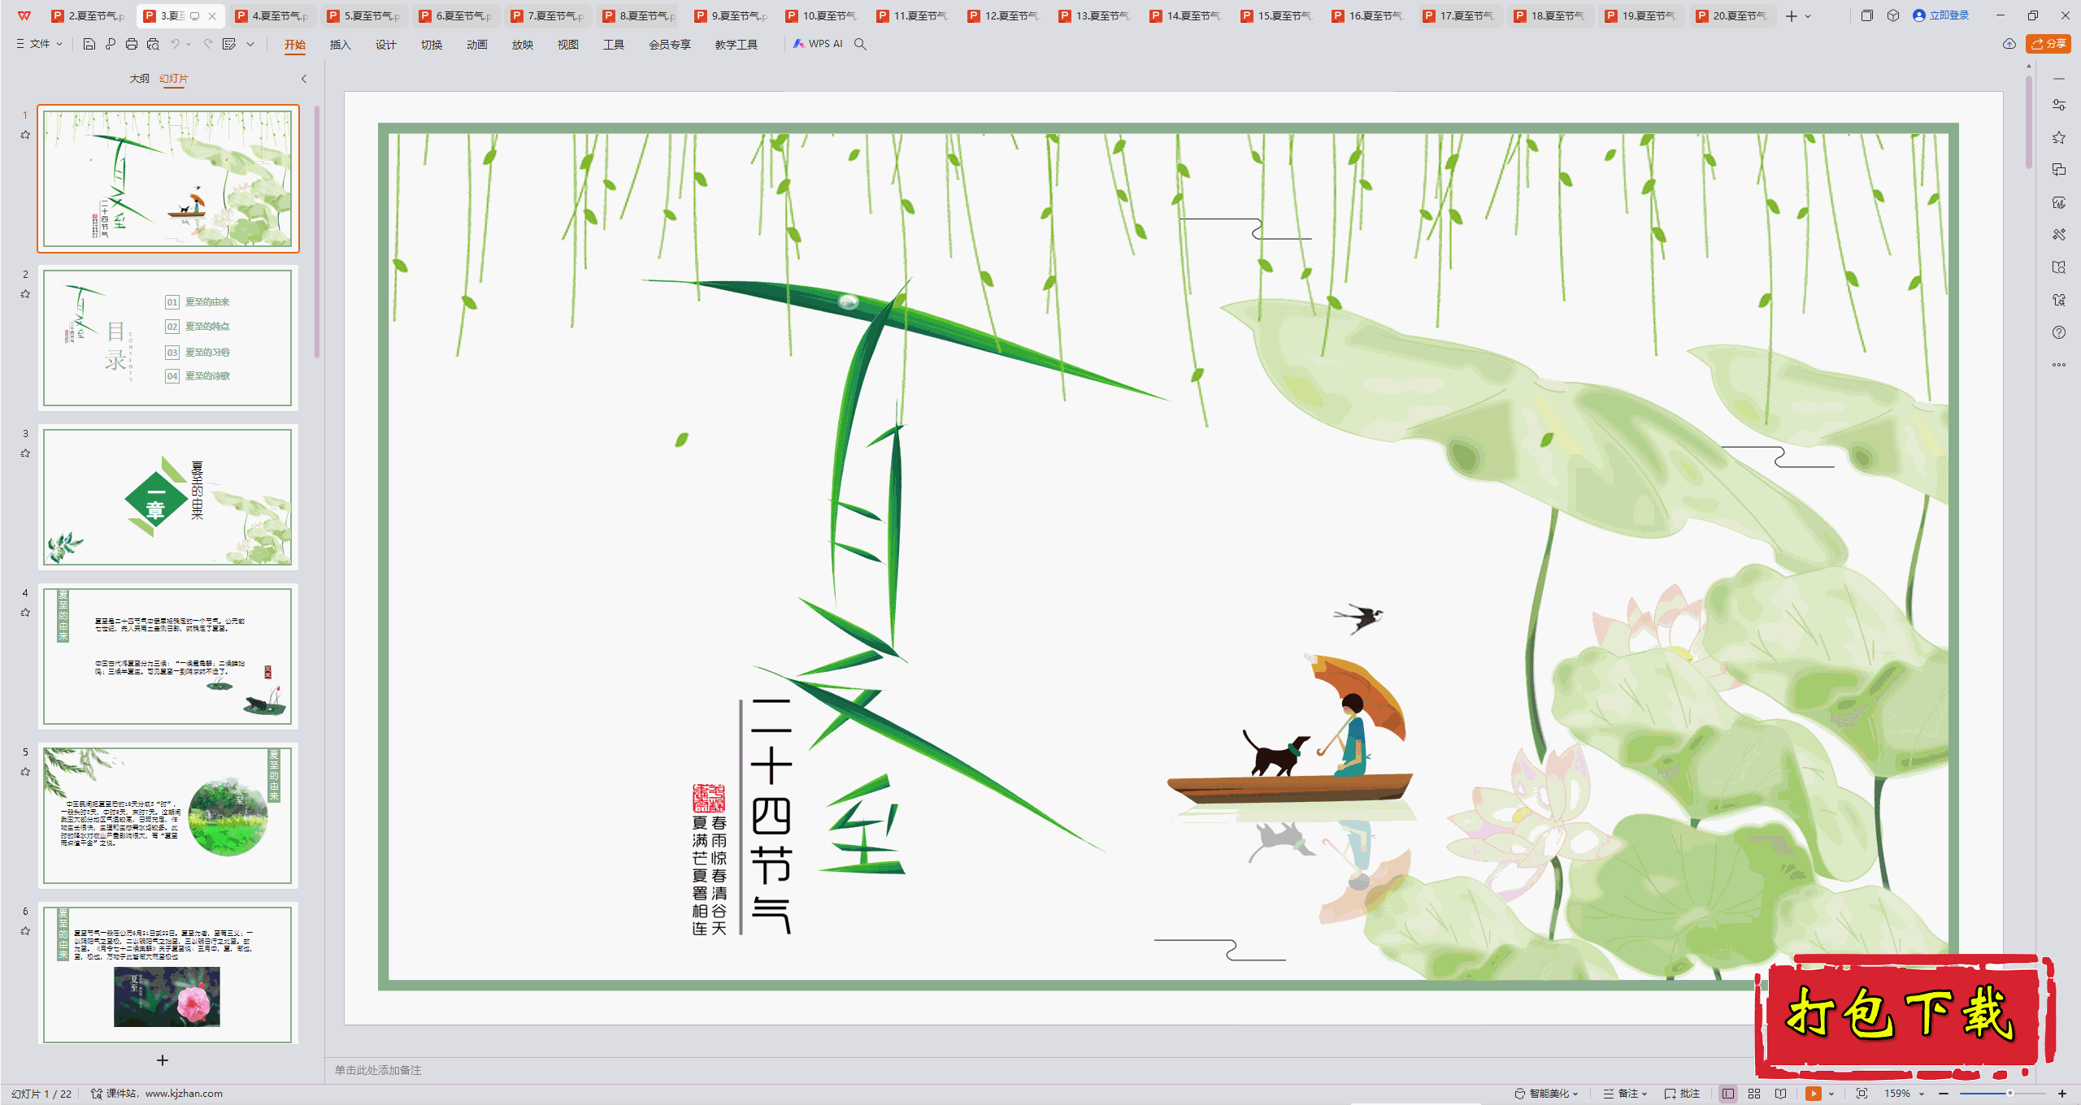The image size is (2081, 1105).
Task: Switch to document tab 4.夏至节气
Action: tap(272, 15)
